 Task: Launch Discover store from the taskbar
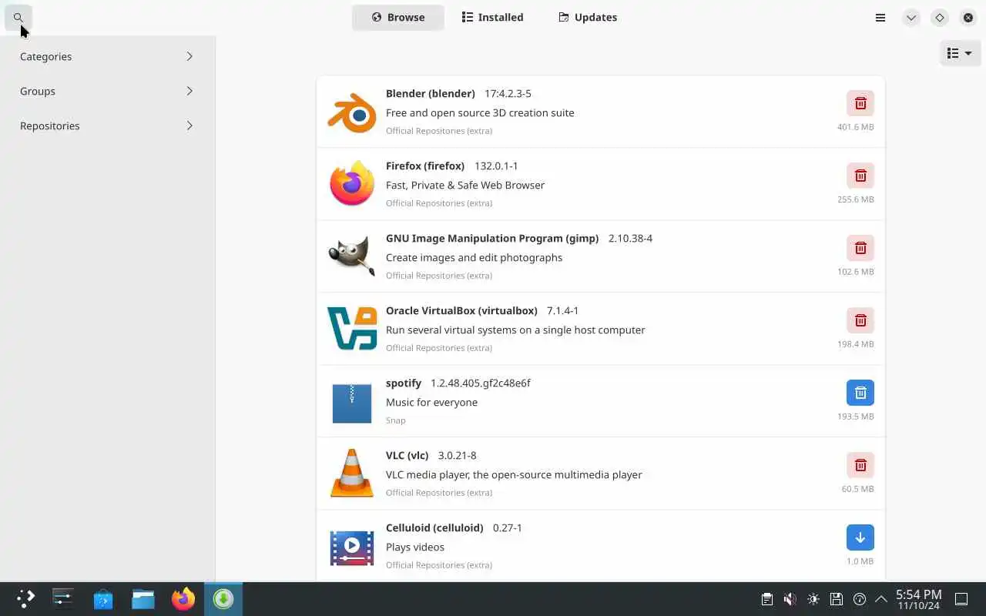click(x=103, y=598)
